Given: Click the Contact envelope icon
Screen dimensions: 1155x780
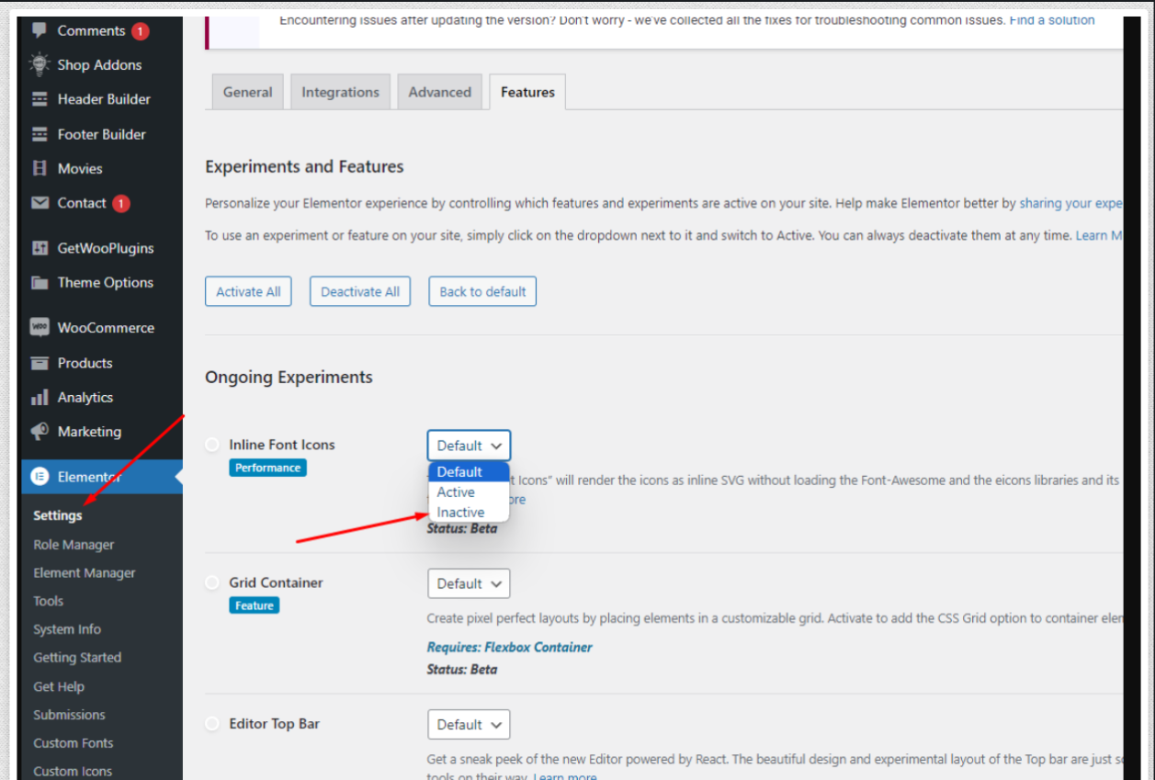Looking at the screenshot, I should 40,203.
